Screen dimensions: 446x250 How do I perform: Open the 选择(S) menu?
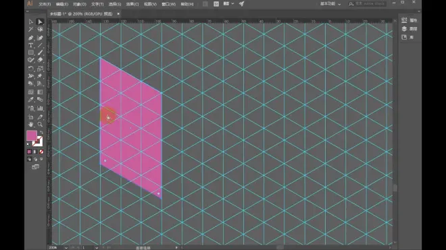click(115, 4)
